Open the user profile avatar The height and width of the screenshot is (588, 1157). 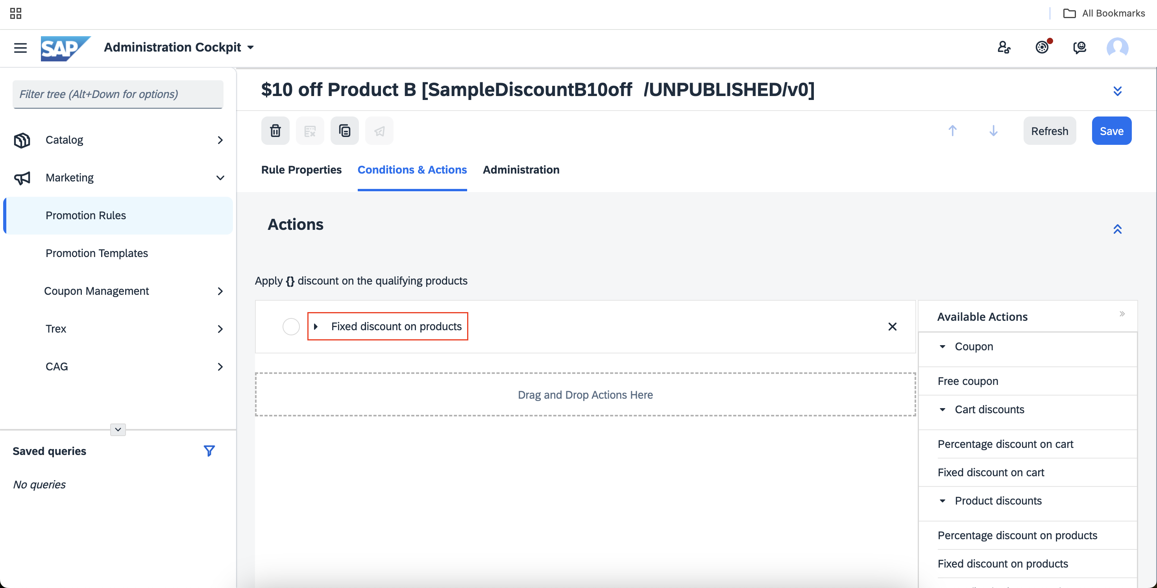(1117, 47)
